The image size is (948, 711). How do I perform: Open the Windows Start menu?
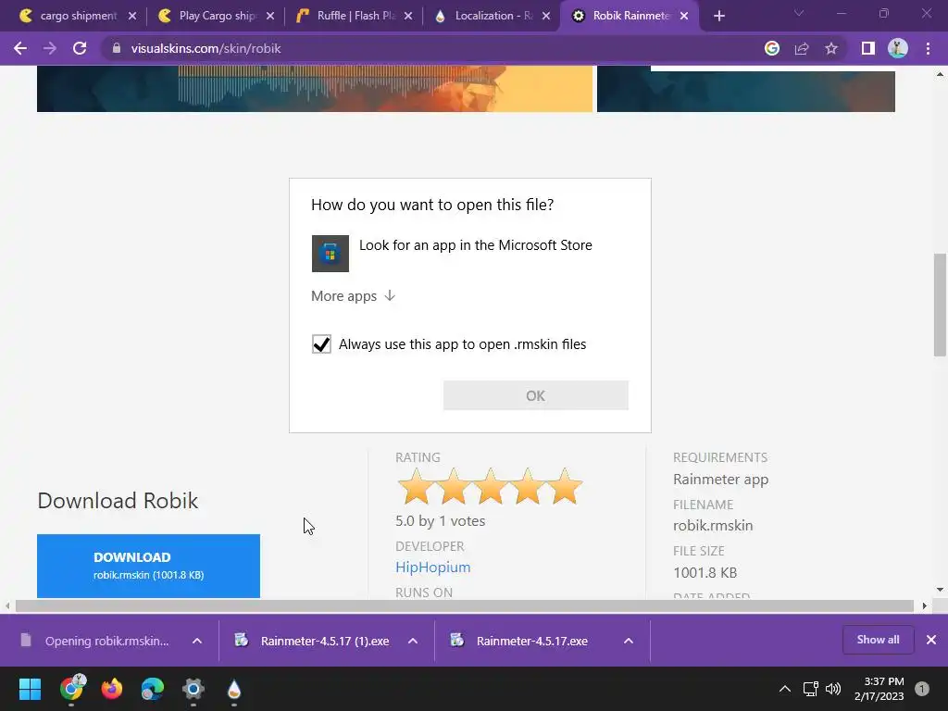[x=30, y=689]
